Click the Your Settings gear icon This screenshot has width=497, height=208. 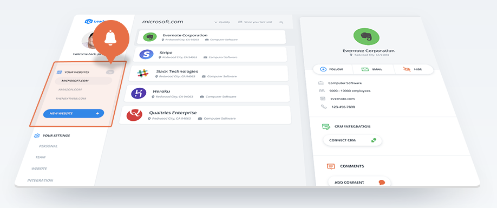(37, 136)
